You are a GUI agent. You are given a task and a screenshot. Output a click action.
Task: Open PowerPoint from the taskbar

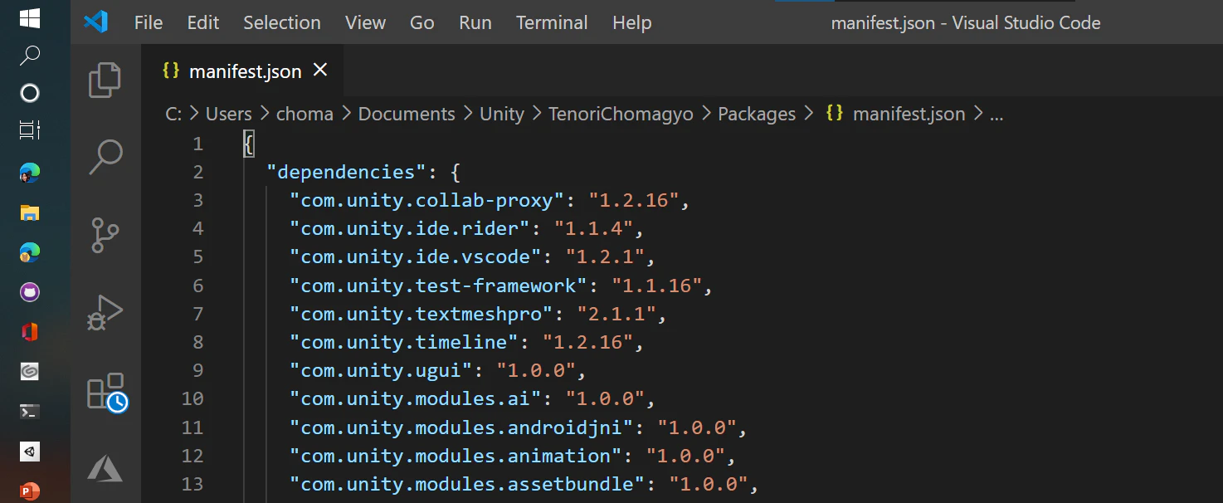(x=30, y=491)
